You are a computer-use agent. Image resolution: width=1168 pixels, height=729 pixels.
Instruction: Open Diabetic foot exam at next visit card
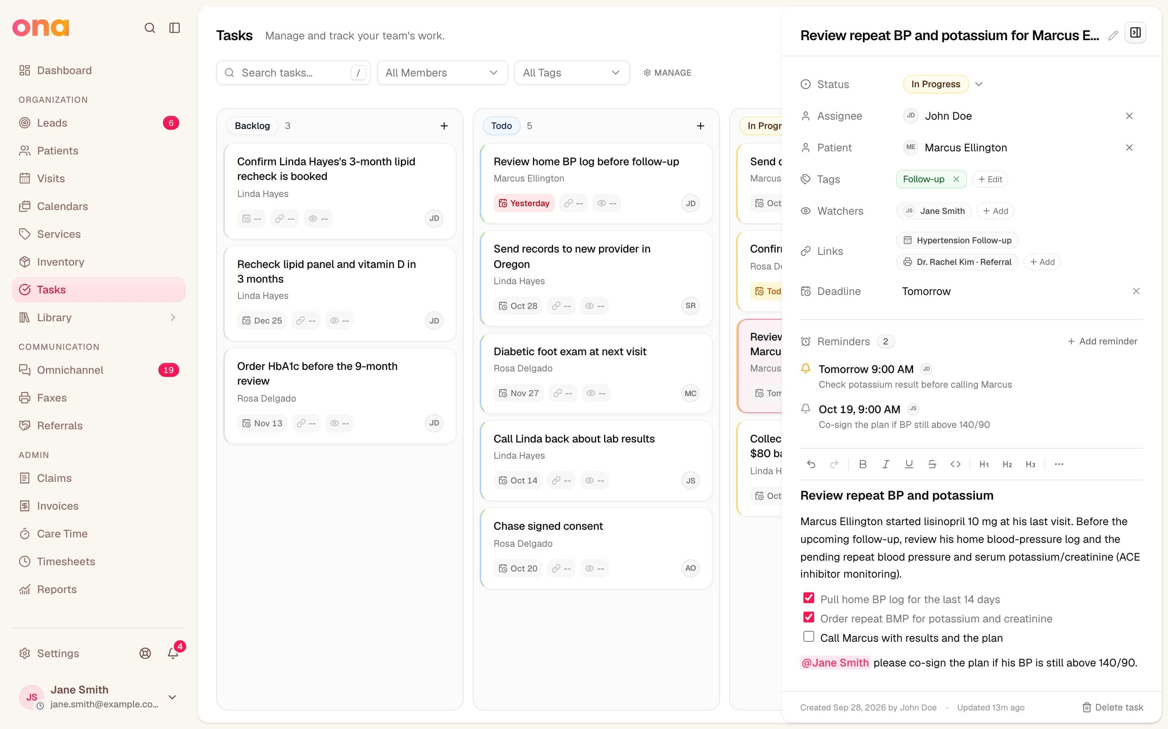[596, 374]
